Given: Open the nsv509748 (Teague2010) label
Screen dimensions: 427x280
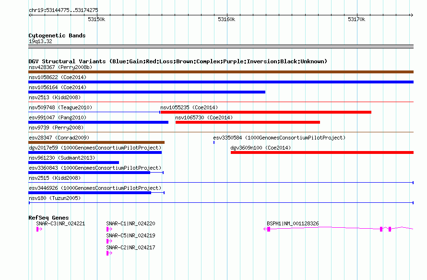Looking at the screenshot, I should tap(60, 107).
